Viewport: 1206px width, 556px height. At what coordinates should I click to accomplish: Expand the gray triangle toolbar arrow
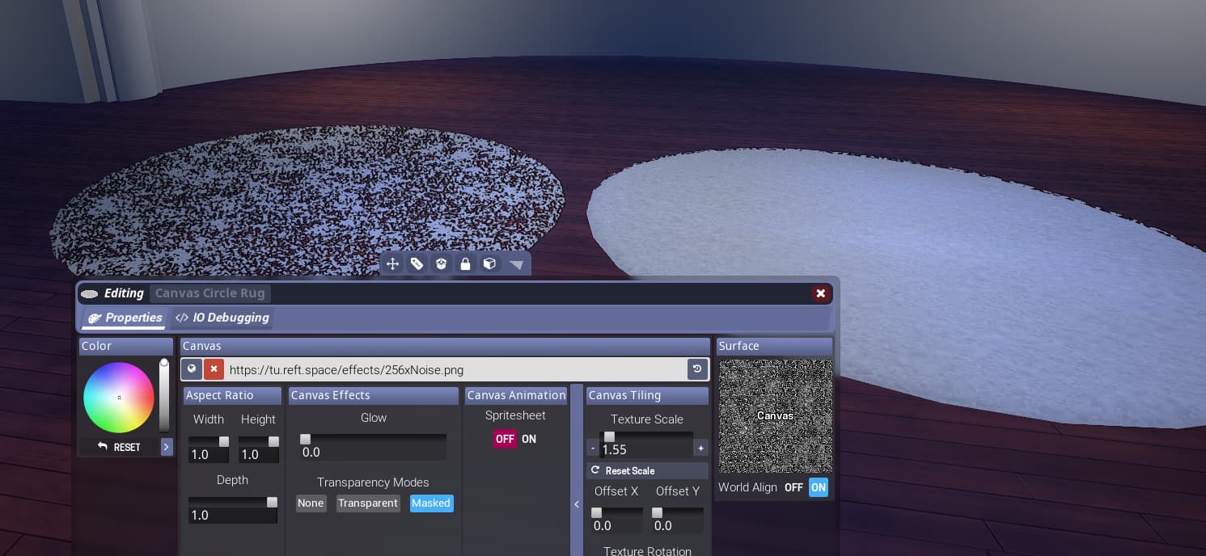tap(516, 264)
